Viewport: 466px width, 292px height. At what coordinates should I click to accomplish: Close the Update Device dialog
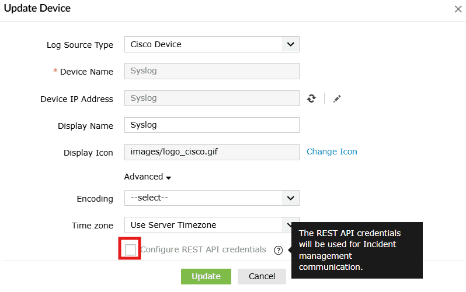click(458, 9)
